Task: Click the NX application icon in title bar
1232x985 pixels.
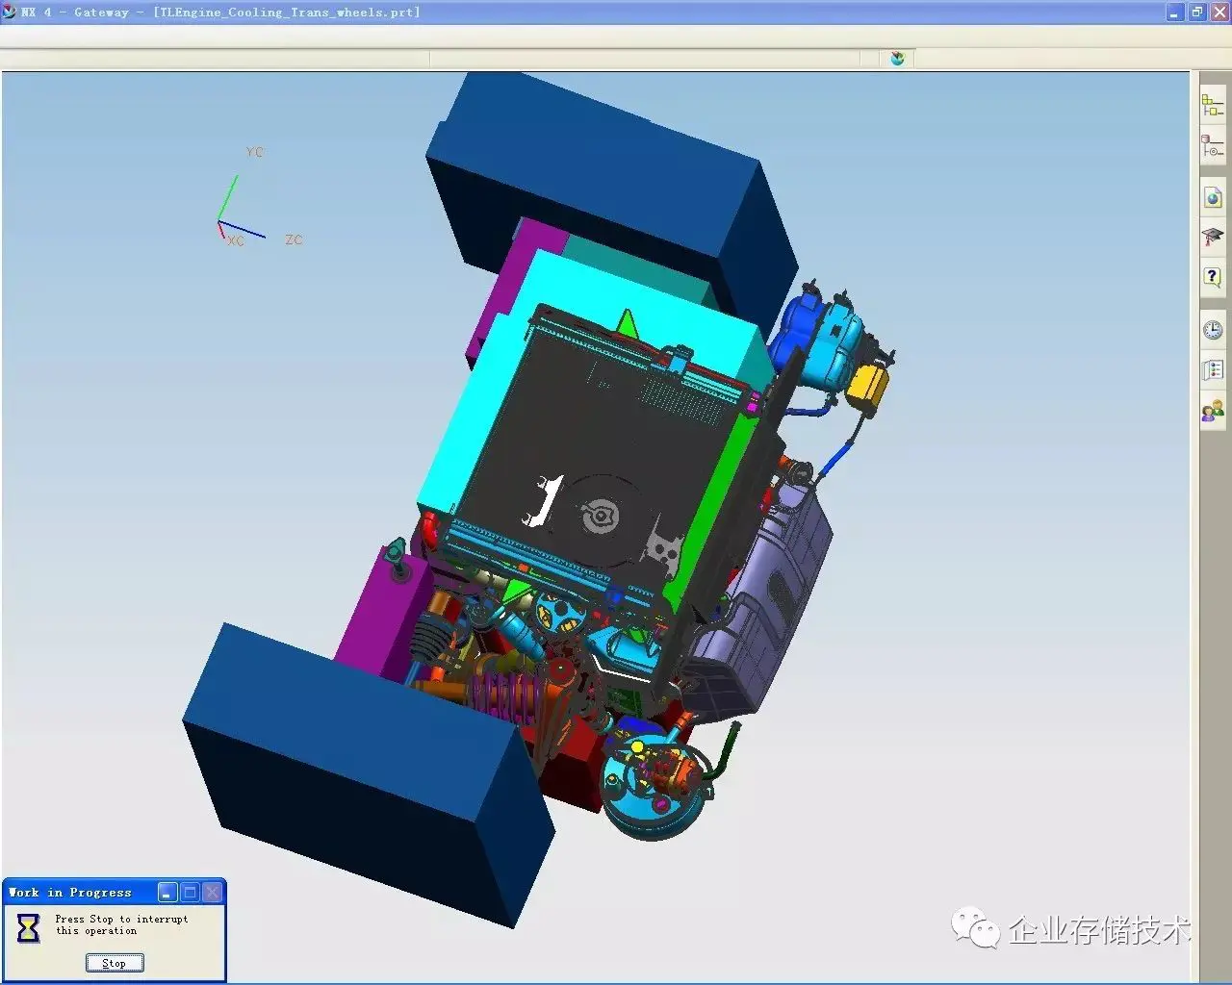Action: (x=10, y=13)
